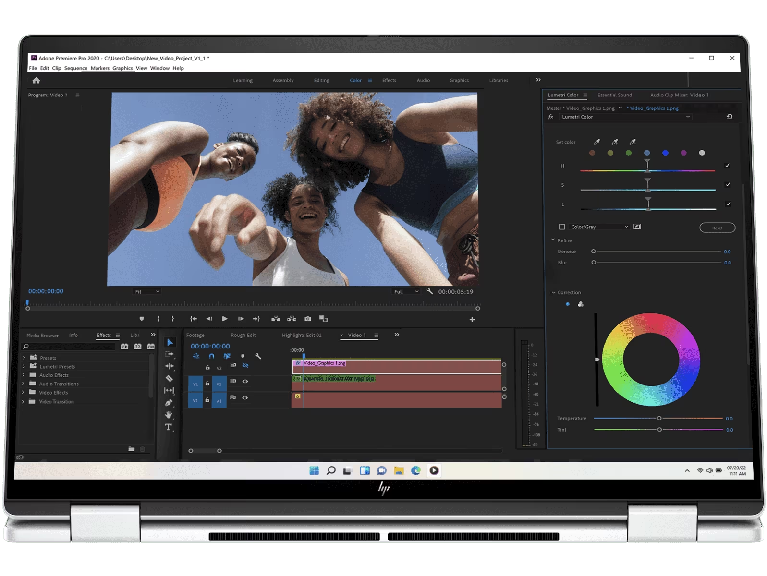767x576 pixels.
Task: Toggle Linked Selection in the timeline
Action: click(x=227, y=356)
